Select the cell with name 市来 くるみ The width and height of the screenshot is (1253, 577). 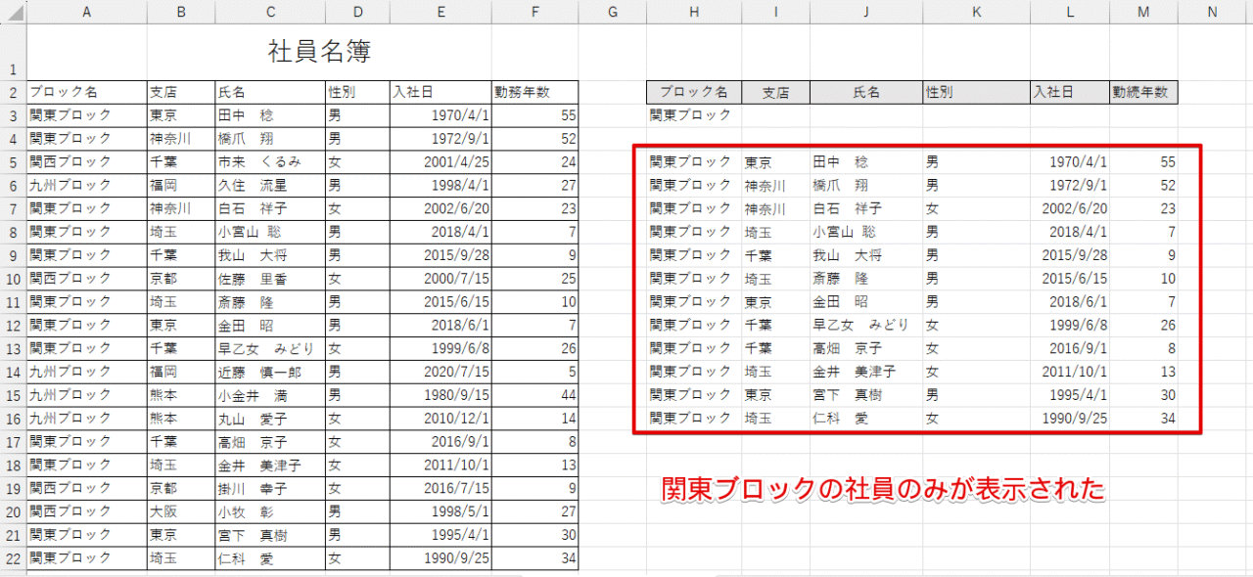coord(270,162)
